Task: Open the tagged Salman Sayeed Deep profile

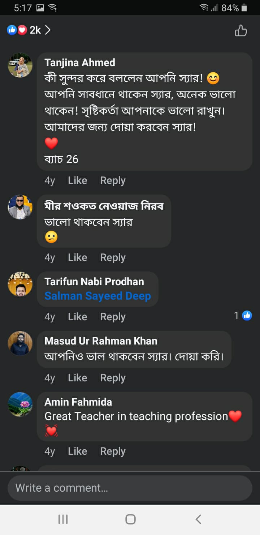Action: pyautogui.click(x=97, y=296)
